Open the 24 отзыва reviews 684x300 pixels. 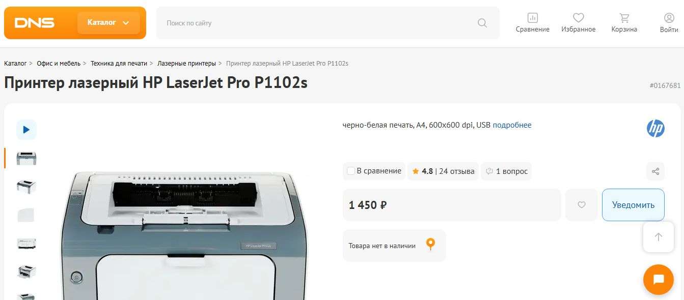456,171
